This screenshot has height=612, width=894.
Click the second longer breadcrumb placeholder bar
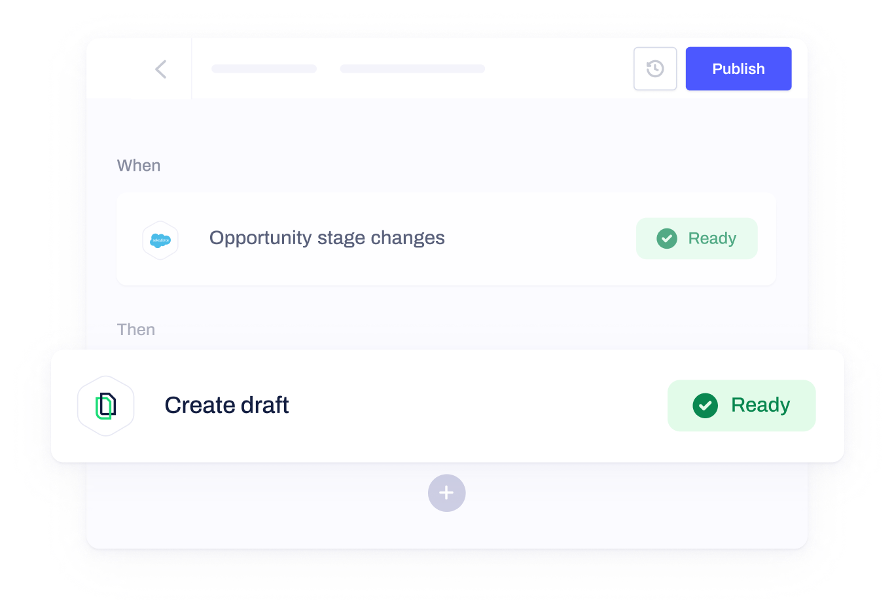click(x=412, y=69)
